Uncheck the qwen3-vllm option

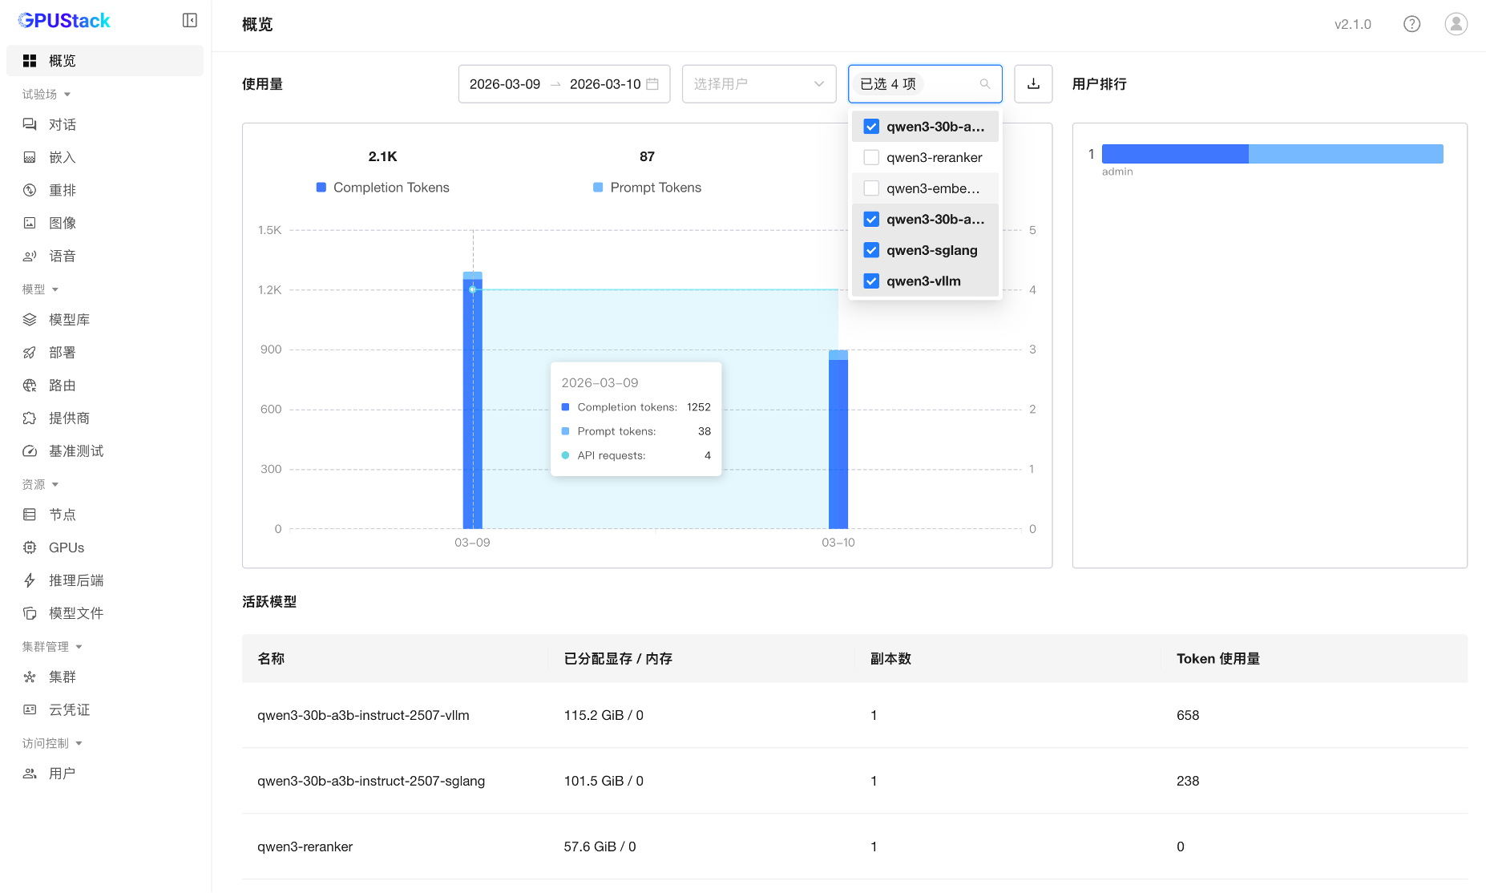[x=871, y=281]
